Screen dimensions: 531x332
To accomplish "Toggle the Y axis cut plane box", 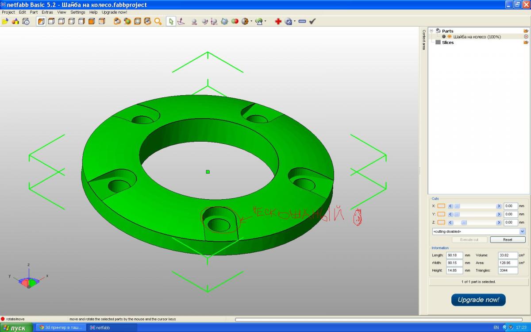I will coord(441,214).
